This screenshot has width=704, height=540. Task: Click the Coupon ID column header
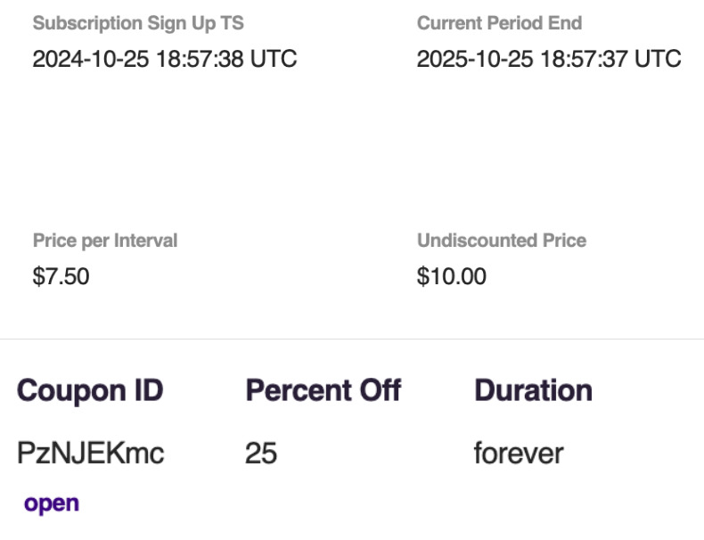(x=90, y=390)
